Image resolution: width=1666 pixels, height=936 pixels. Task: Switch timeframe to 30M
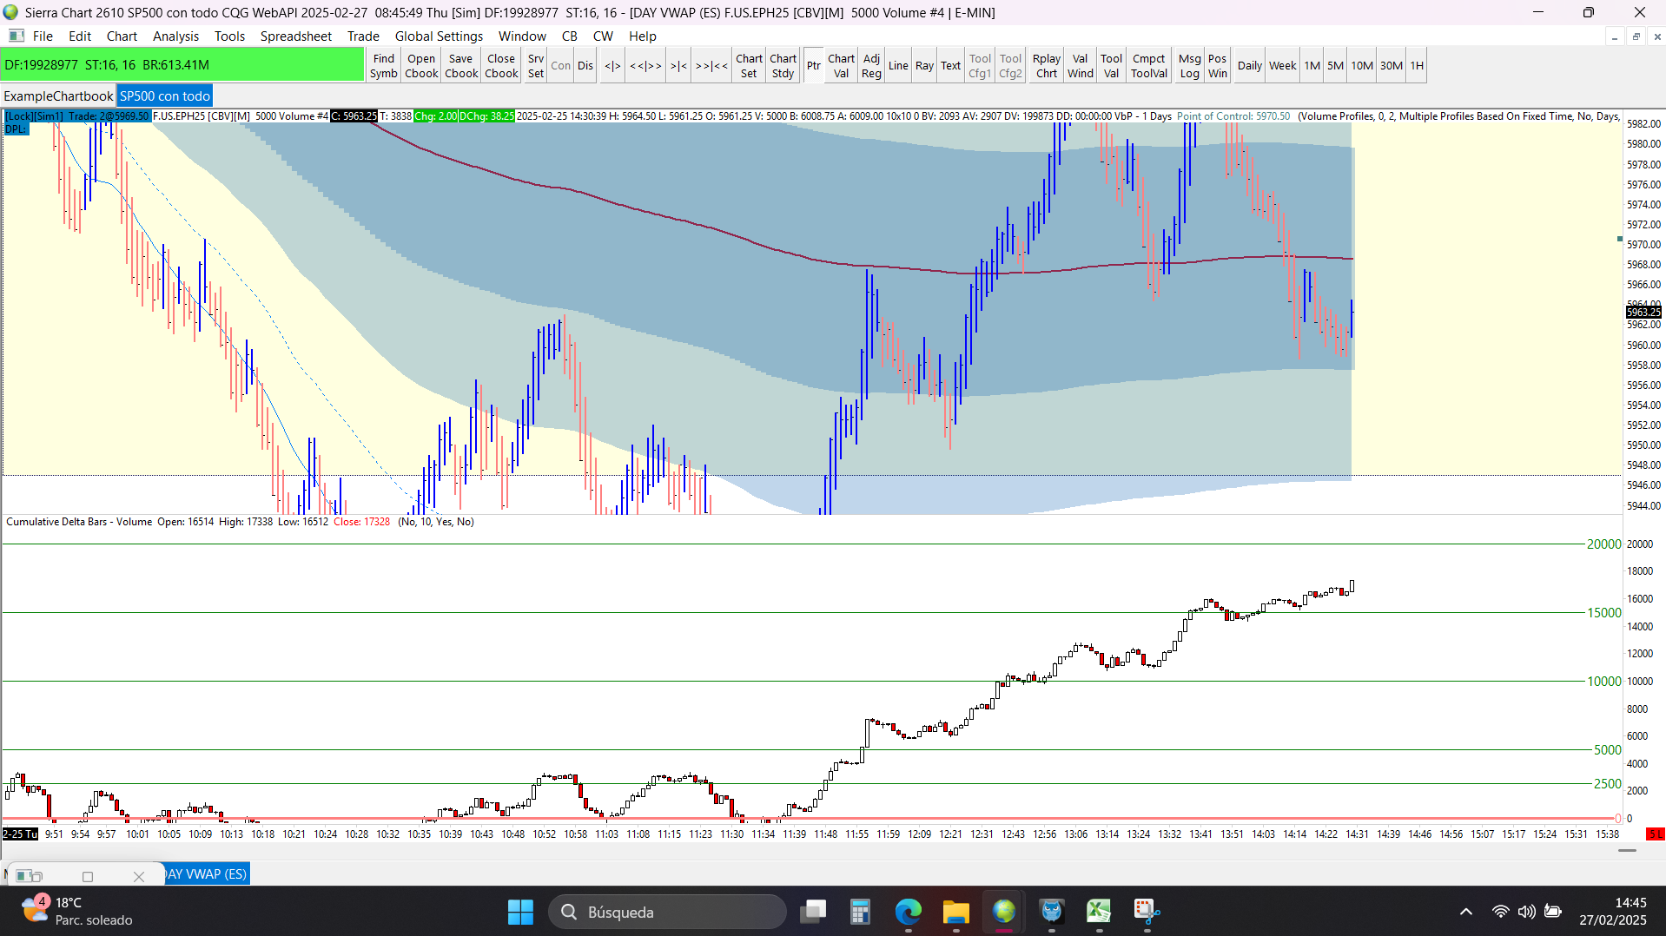click(x=1391, y=66)
